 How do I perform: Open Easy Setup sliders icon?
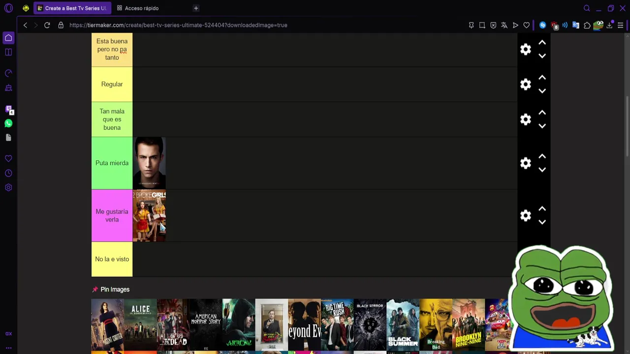[621, 25]
